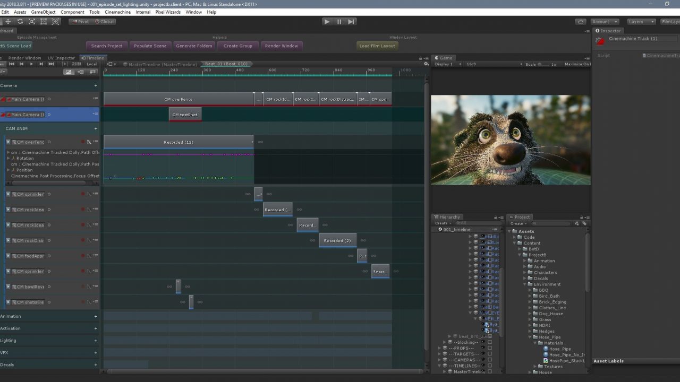Select the Recorded (12) clip
This screenshot has width=680, height=382.
pos(178,142)
